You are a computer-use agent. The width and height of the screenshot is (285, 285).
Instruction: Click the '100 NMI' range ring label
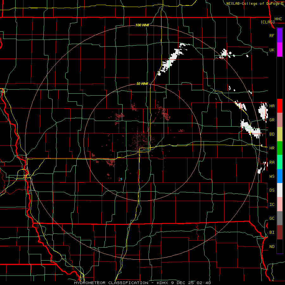[142, 25]
